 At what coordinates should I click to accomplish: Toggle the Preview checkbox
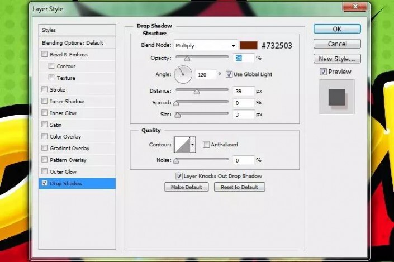[x=323, y=72]
